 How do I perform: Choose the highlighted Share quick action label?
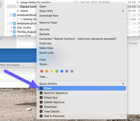[48, 88]
